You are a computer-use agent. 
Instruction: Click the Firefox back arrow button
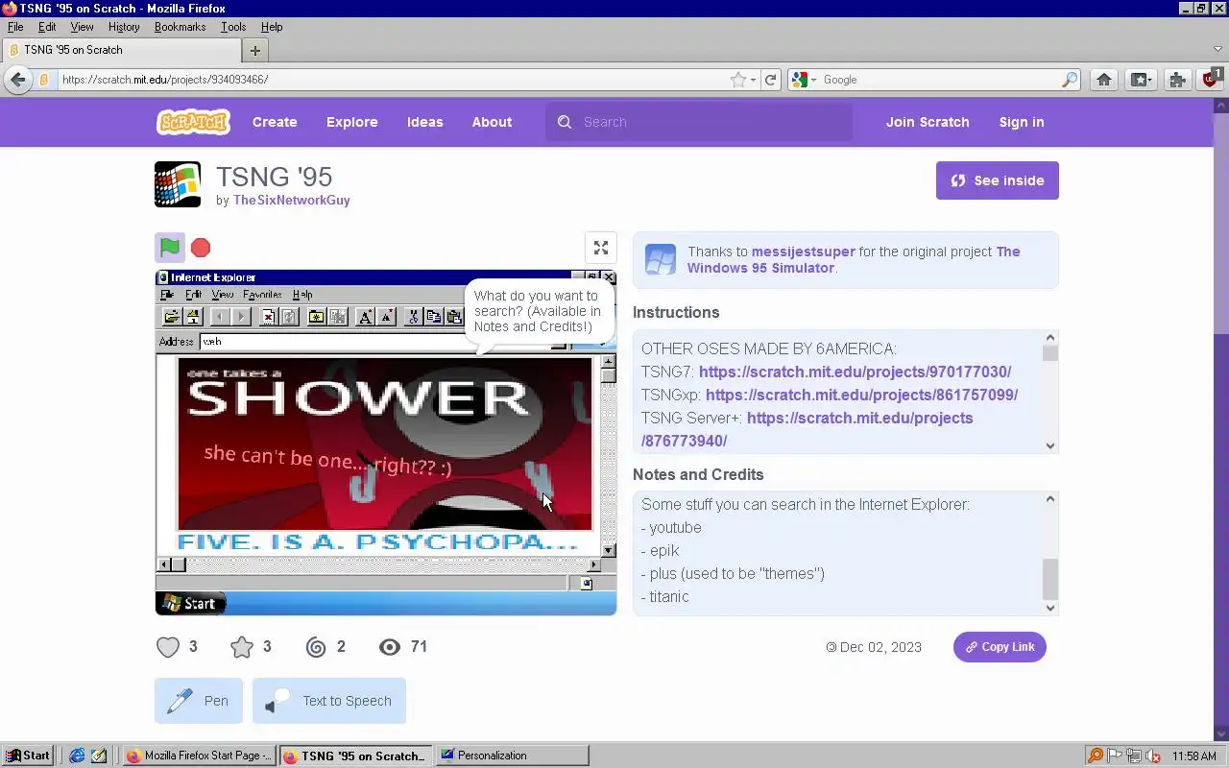18,80
